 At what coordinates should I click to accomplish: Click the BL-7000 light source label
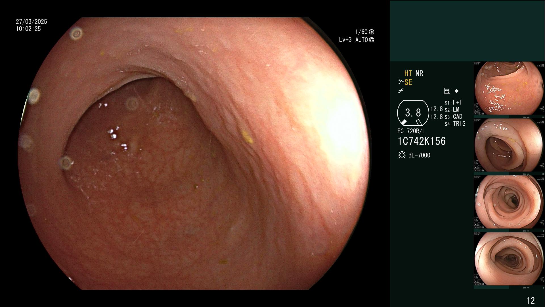point(419,155)
